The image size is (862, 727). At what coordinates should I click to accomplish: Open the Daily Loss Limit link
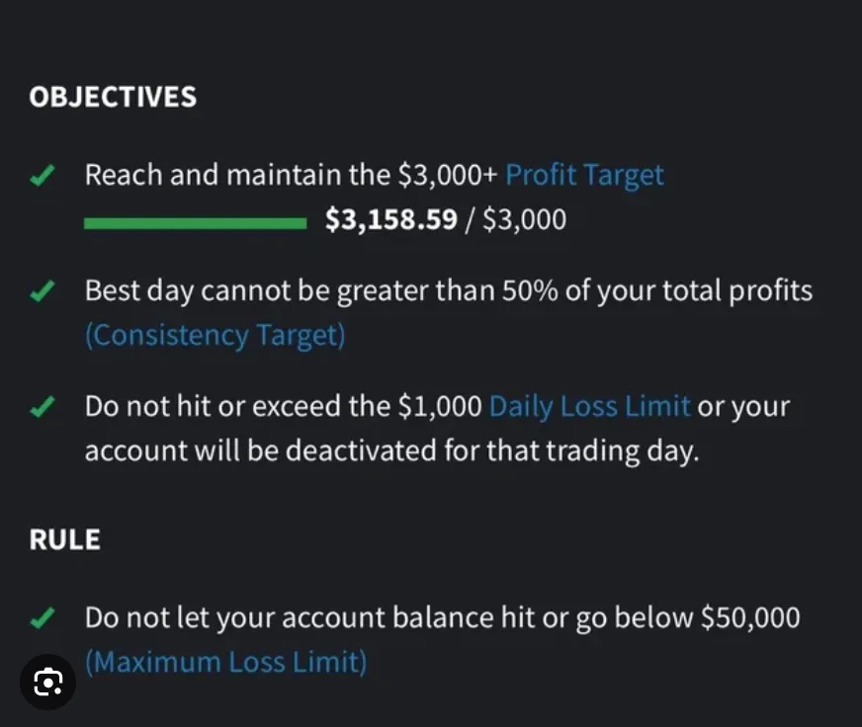pyautogui.click(x=589, y=407)
